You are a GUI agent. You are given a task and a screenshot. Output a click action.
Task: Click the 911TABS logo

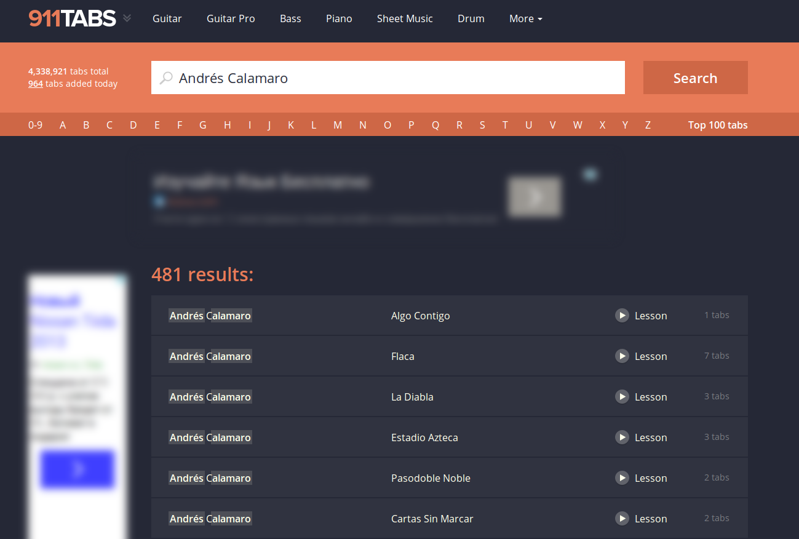tap(72, 18)
